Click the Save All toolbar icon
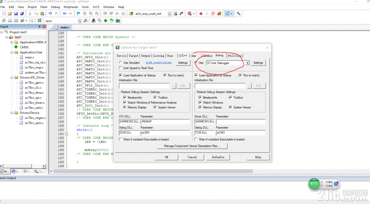This screenshot has height=204, width=370. pyautogui.click(x=22, y=14)
